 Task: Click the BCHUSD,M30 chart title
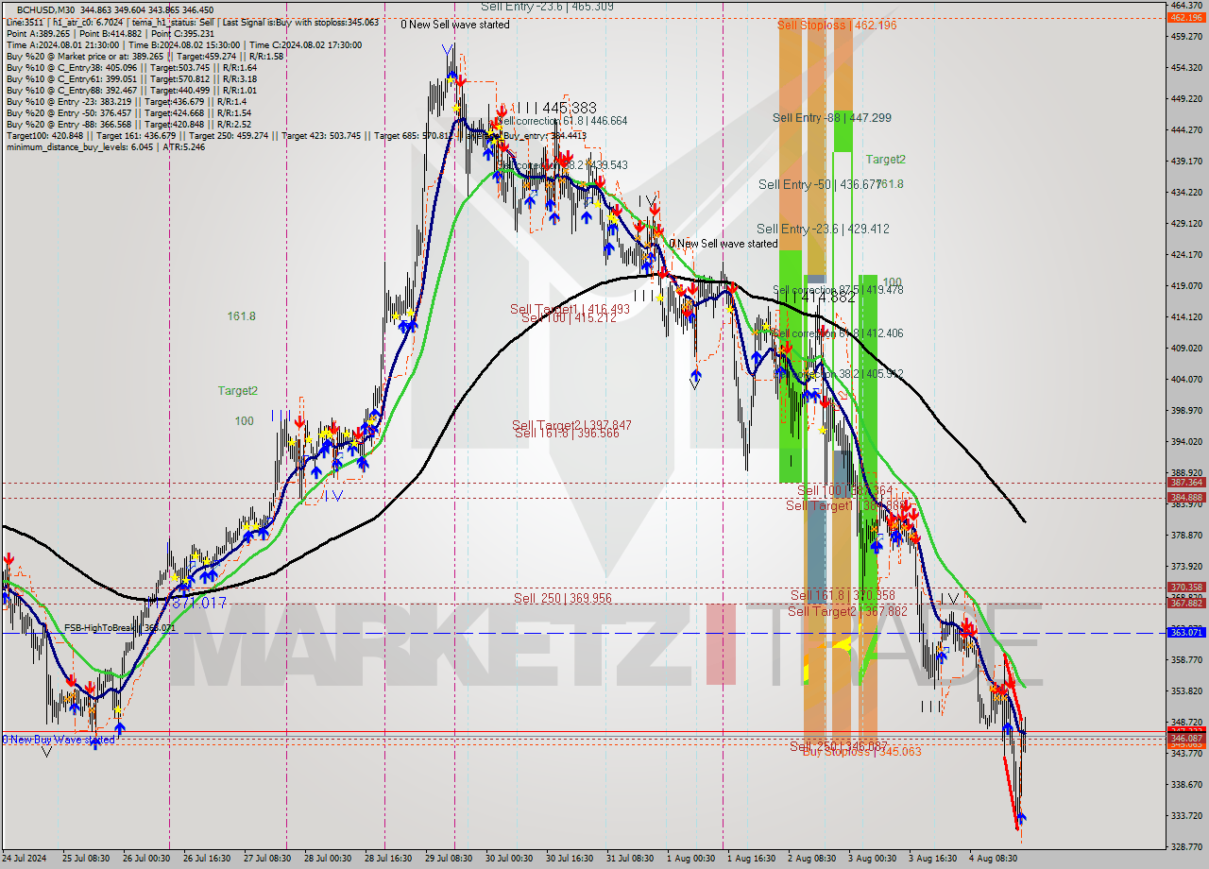click(45, 9)
